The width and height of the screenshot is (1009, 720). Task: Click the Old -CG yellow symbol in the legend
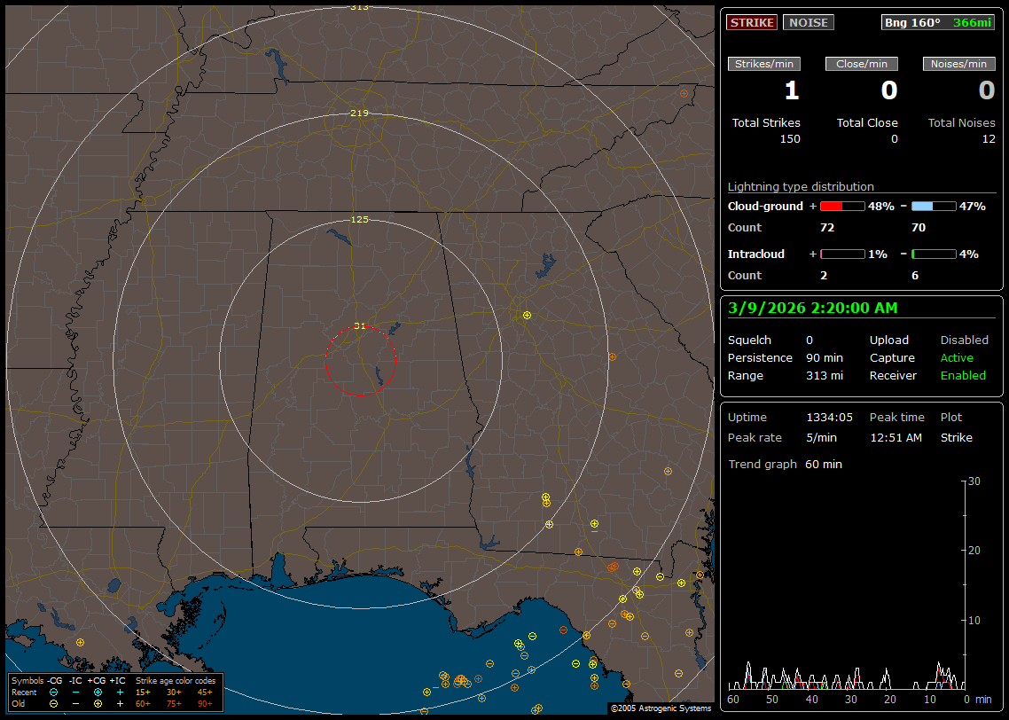click(53, 703)
